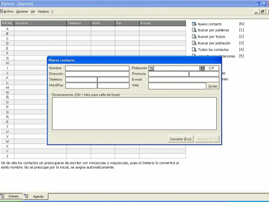Click the [4] shortcut label
The height and width of the screenshot is (202, 269).
tap(241, 49)
